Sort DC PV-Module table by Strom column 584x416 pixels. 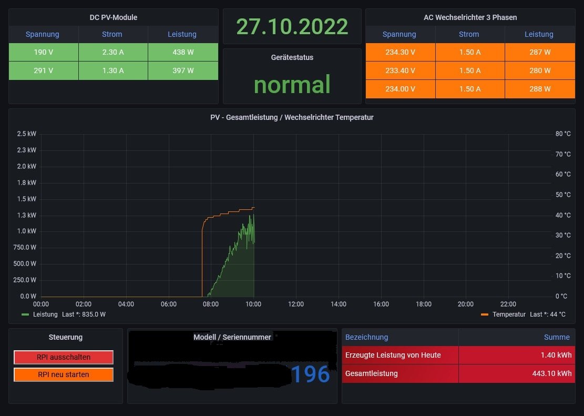click(x=112, y=34)
